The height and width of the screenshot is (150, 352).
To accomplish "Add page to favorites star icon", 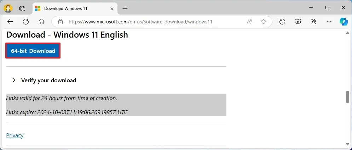I will 264,22.
